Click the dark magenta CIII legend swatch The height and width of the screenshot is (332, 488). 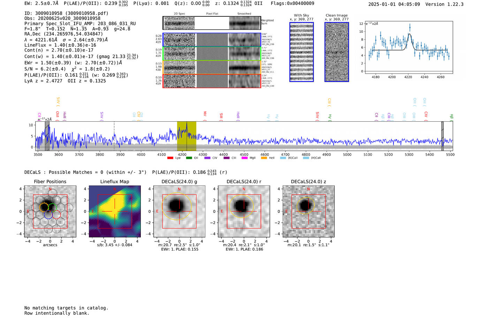click(x=227, y=158)
